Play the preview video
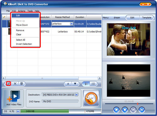 [116, 110]
